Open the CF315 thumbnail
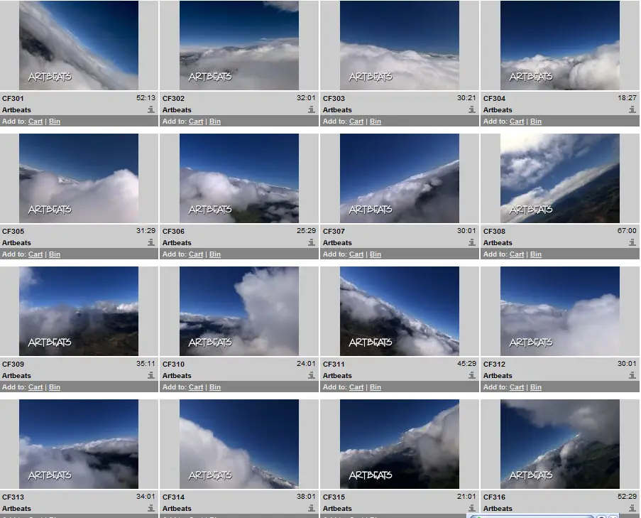641x518 pixels. tap(400, 444)
